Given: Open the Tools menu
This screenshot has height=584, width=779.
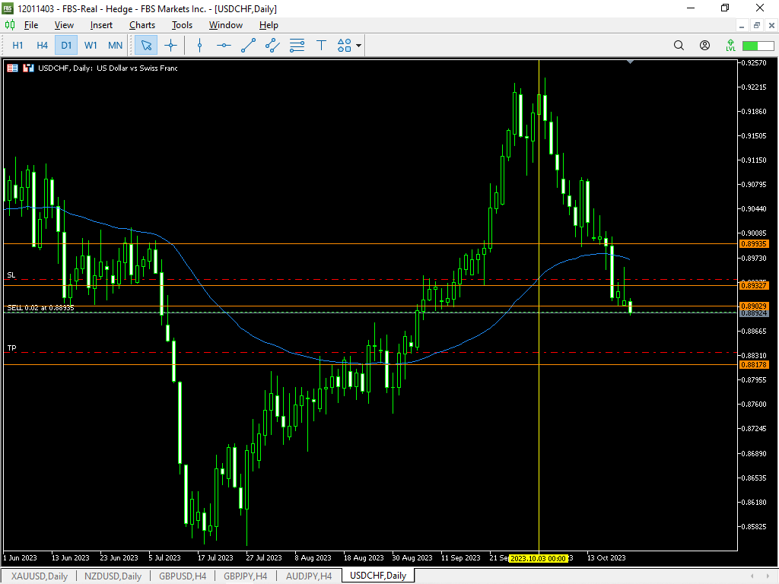Looking at the screenshot, I should coord(182,25).
